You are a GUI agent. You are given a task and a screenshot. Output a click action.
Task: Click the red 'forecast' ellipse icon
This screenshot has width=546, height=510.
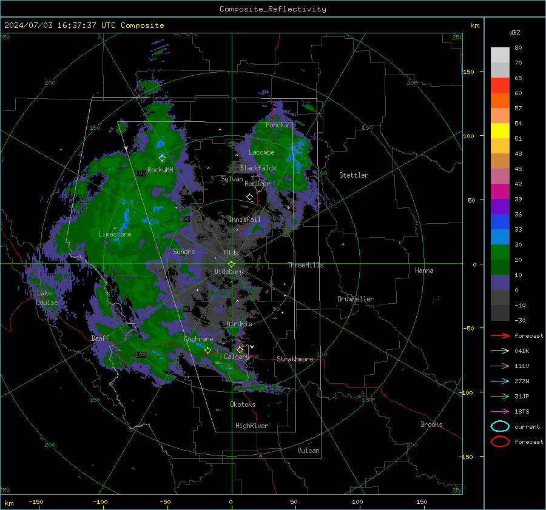500,441
